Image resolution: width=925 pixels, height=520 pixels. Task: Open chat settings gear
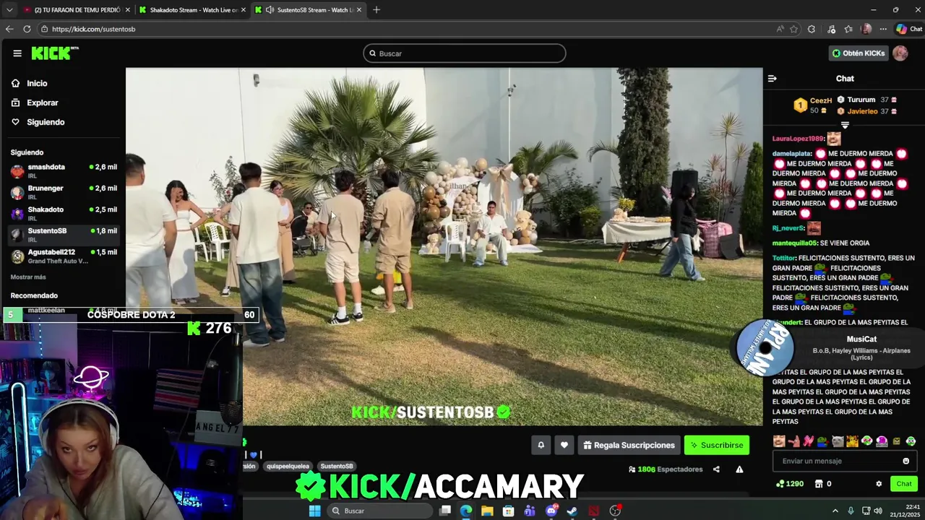click(x=879, y=484)
